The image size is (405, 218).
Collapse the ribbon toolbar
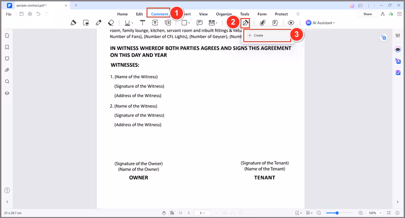399,14
